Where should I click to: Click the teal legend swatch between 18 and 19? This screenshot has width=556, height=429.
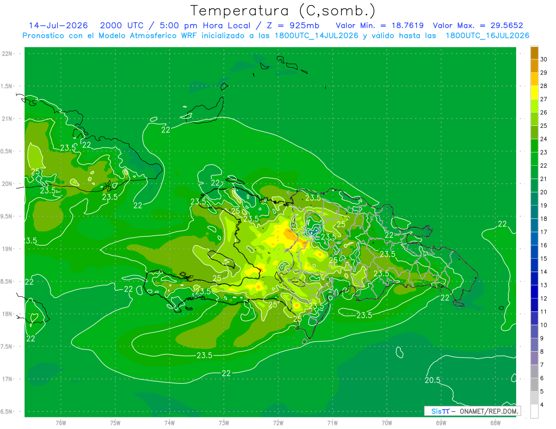pyautogui.click(x=534, y=212)
